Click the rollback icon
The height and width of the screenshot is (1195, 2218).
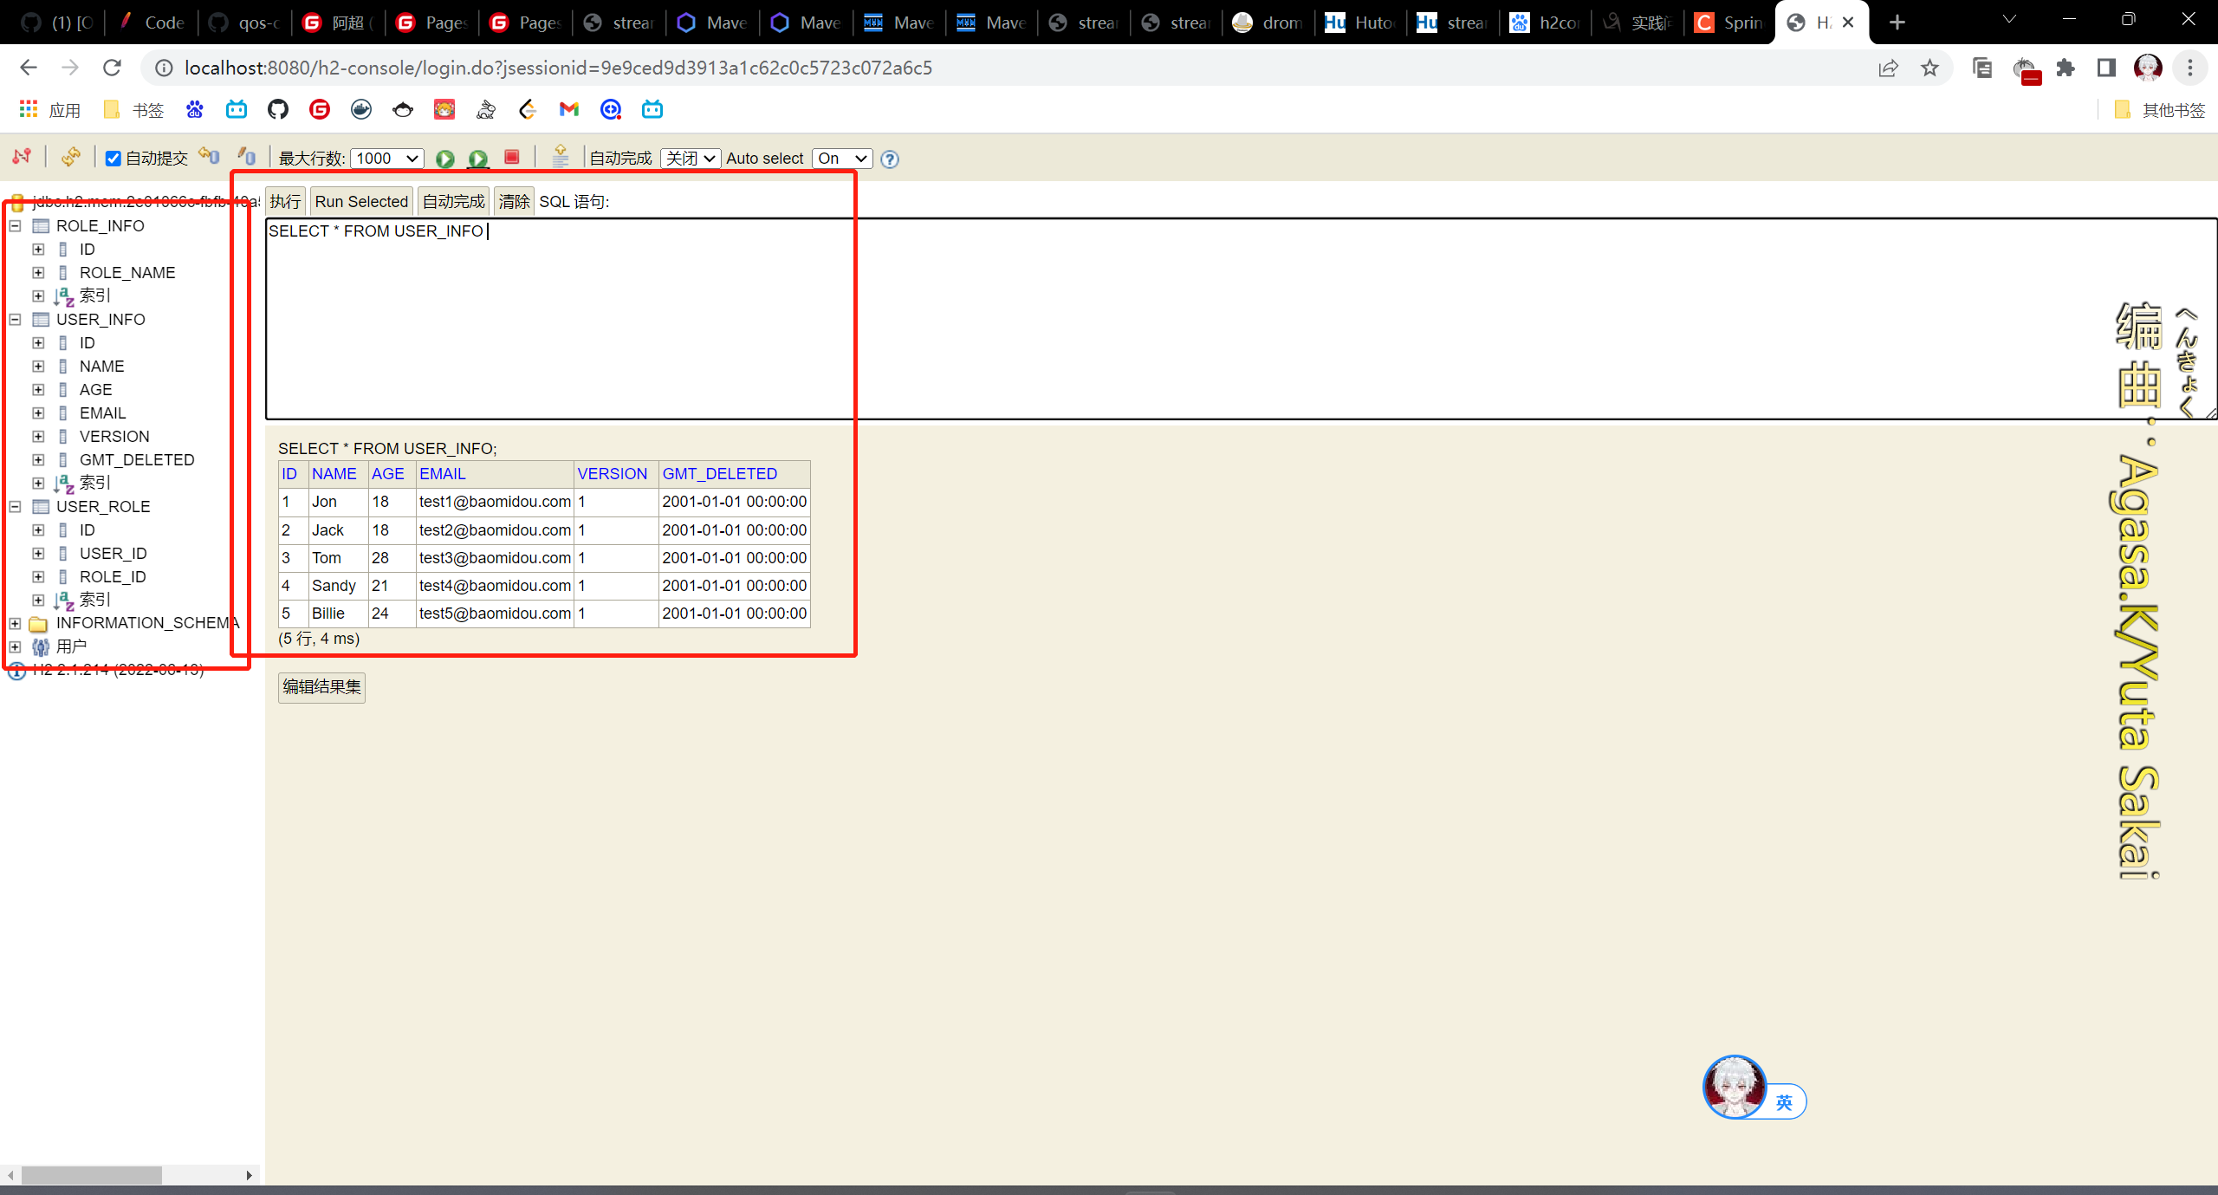[209, 157]
